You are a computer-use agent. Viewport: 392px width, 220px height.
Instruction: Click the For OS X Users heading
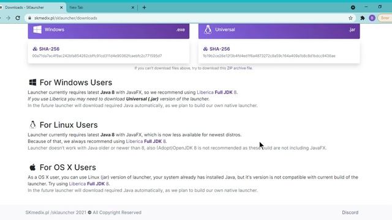tap(68, 167)
